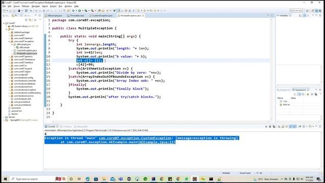Screen dimensions: 325x183
Task: Click the Debug bug icon in the toolbar
Action: tap(73, 11)
